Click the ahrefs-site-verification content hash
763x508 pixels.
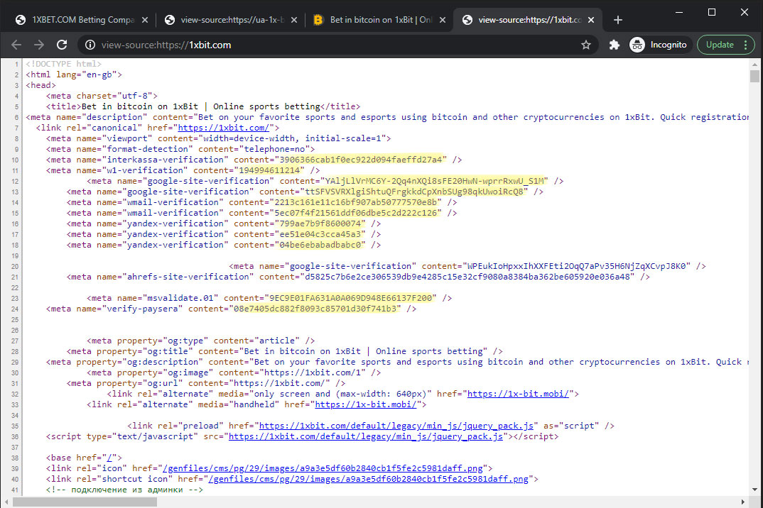coord(467,277)
